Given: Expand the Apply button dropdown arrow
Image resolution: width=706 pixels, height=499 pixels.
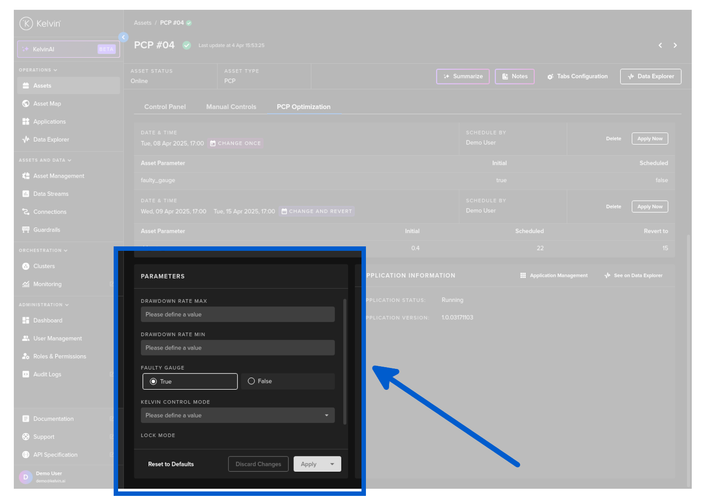Looking at the screenshot, I should pos(332,464).
